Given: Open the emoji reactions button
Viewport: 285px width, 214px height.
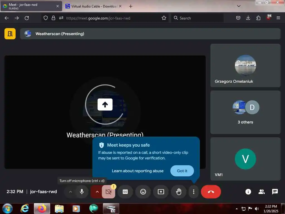Looking at the screenshot, I should (143, 192).
